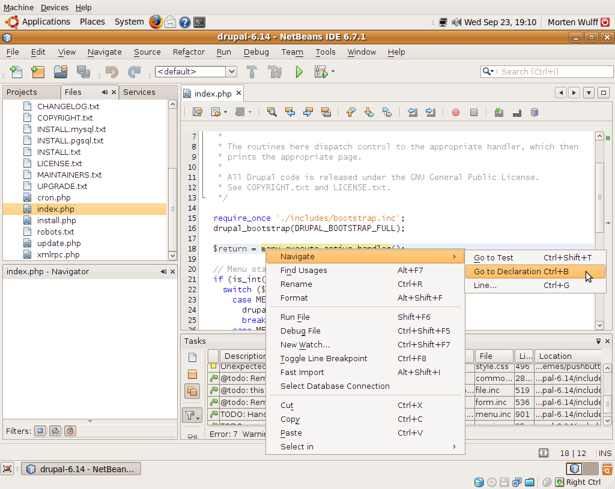Screen dimensions: 615x489
Task: Open the Applications menu in top panel
Action: (x=38, y=22)
